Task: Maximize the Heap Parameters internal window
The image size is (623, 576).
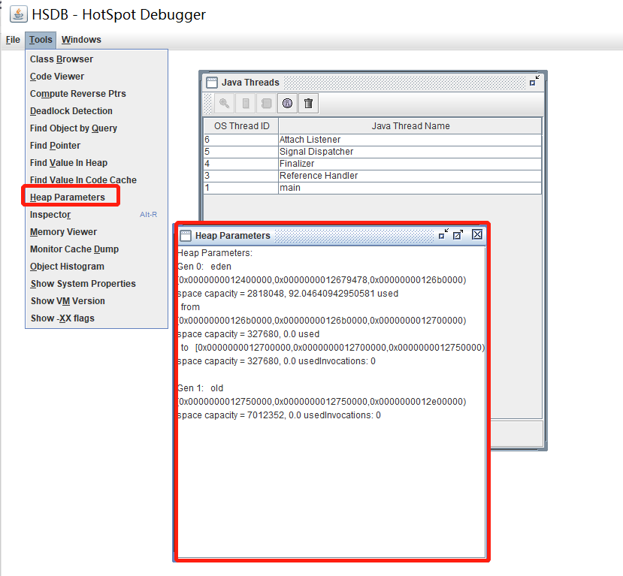Action: coord(458,234)
